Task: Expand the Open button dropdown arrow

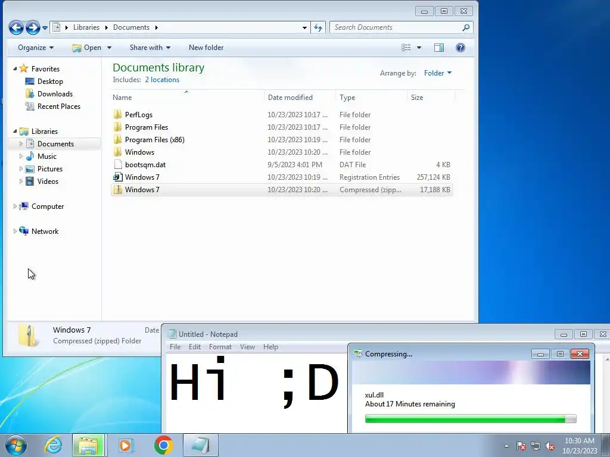Action: pos(110,48)
